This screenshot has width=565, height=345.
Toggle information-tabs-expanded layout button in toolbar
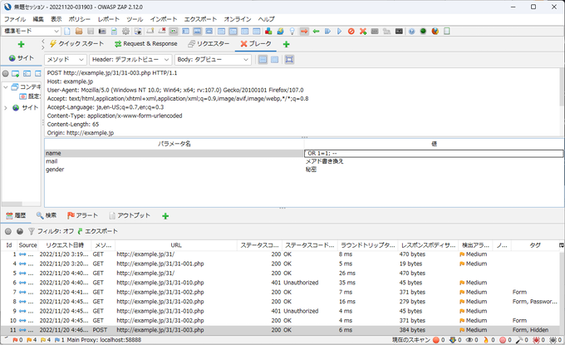tap(197, 32)
